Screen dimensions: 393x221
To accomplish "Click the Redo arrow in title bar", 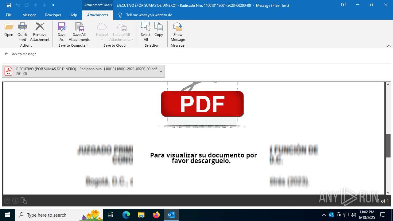I will coord(27,5).
